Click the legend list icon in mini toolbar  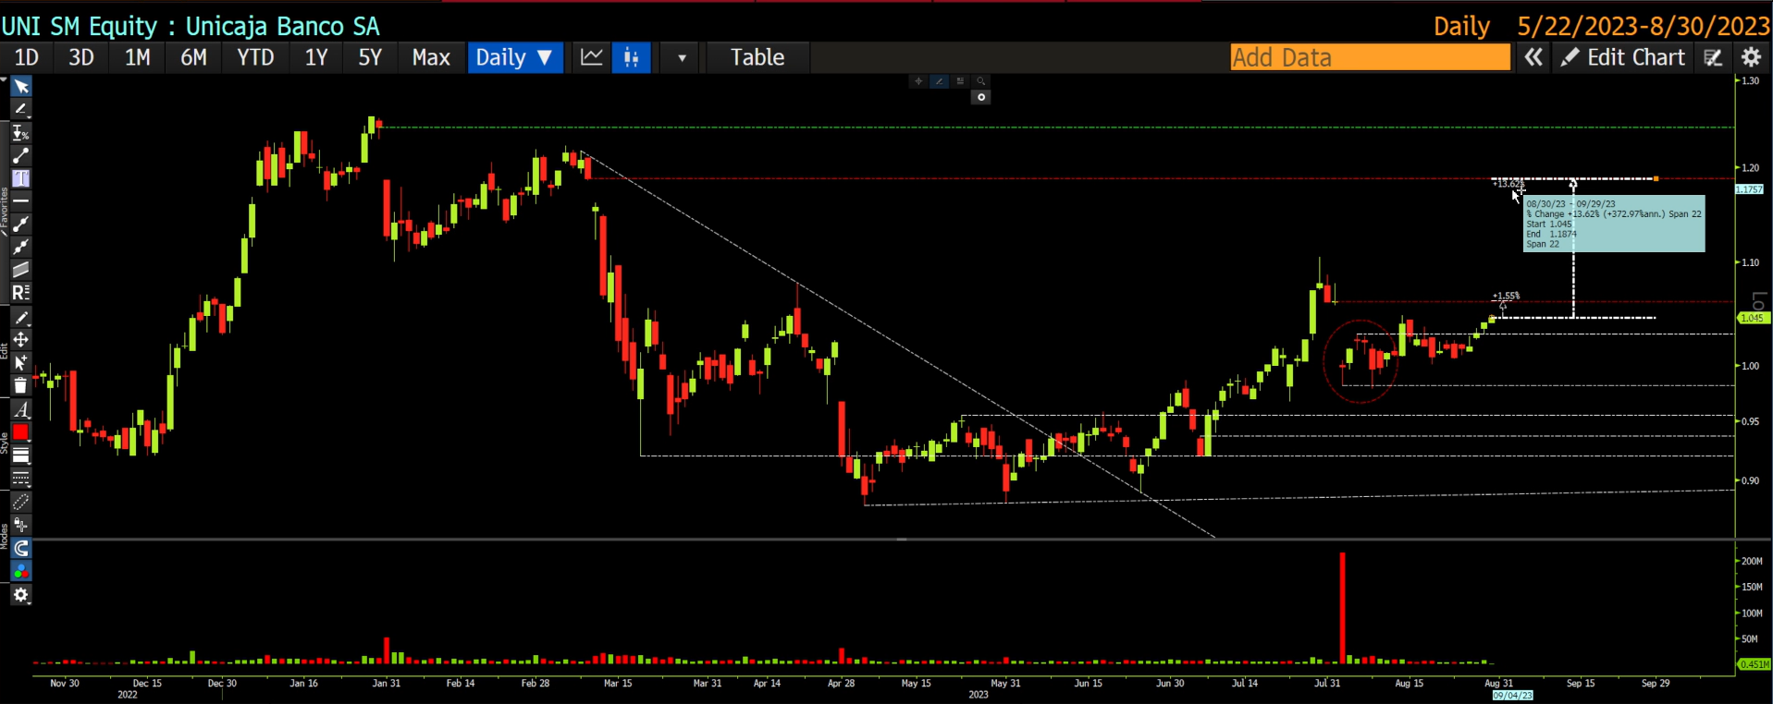[960, 81]
